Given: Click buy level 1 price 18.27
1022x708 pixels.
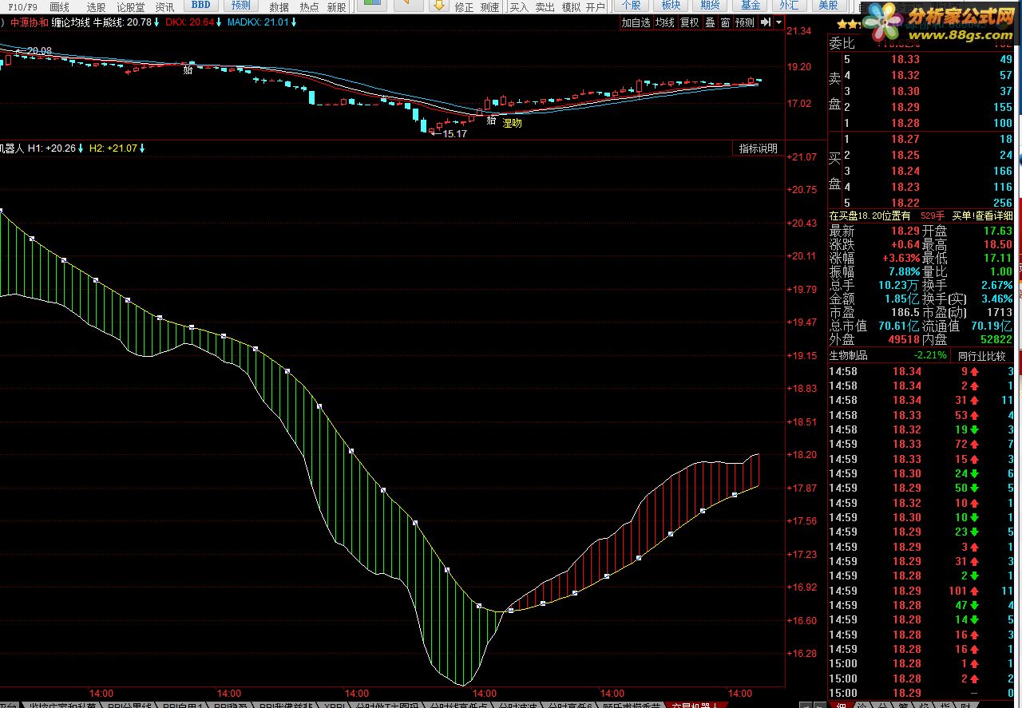Looking at the screenshot, I should point(905,139).
